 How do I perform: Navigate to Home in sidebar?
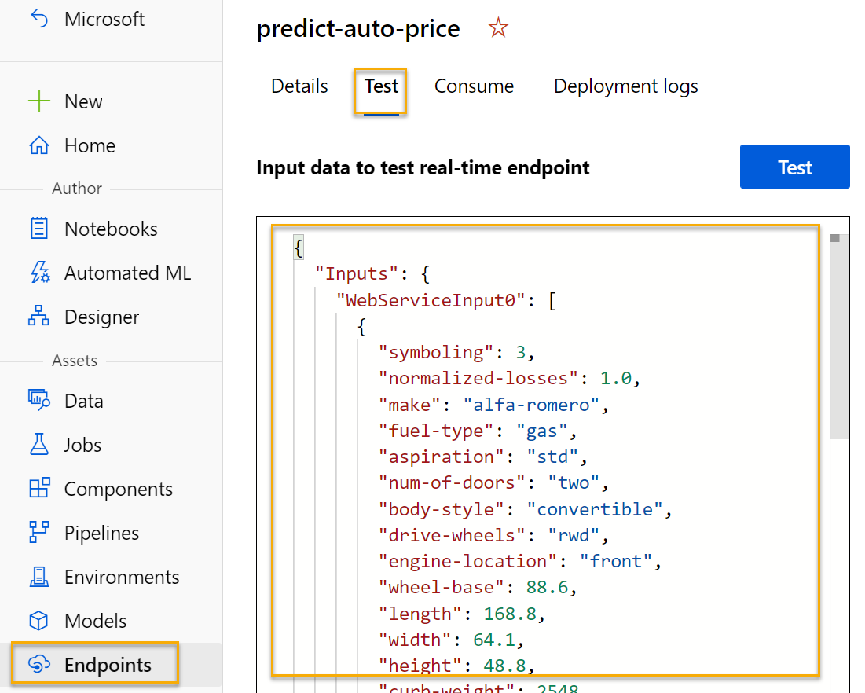point(90,145)
